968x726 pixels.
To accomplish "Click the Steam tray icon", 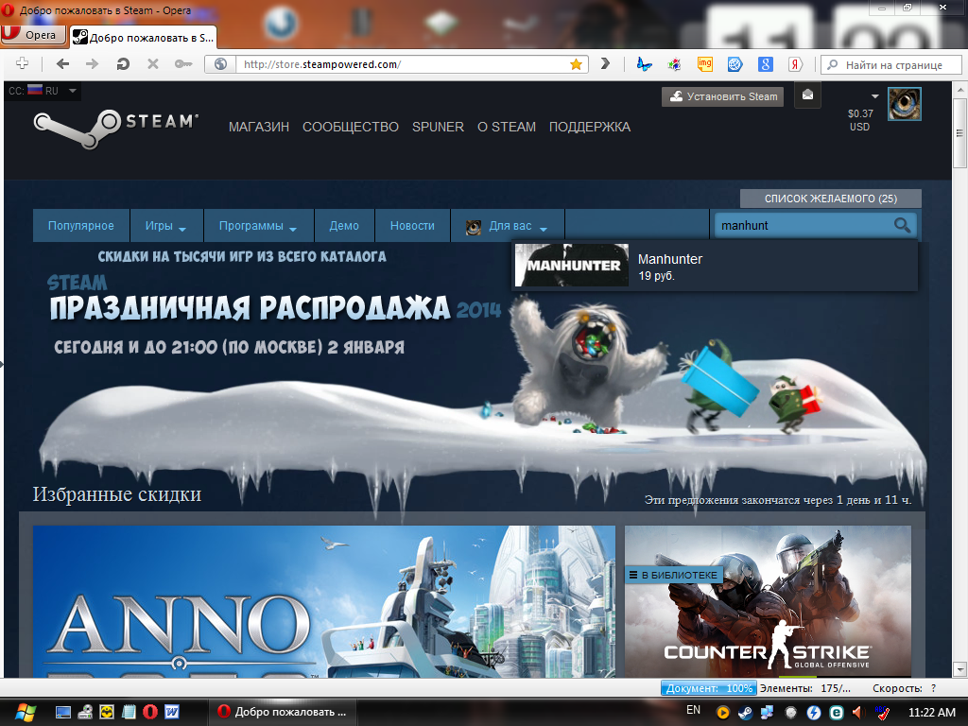I will point(745,712).
